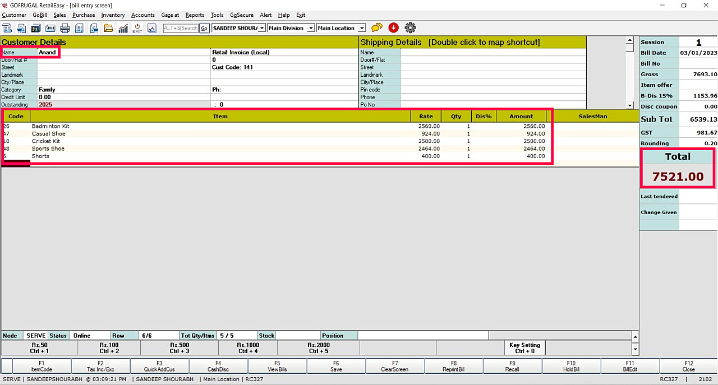
Task: Click the red download arrow icon
Action: tap(393, 27)
